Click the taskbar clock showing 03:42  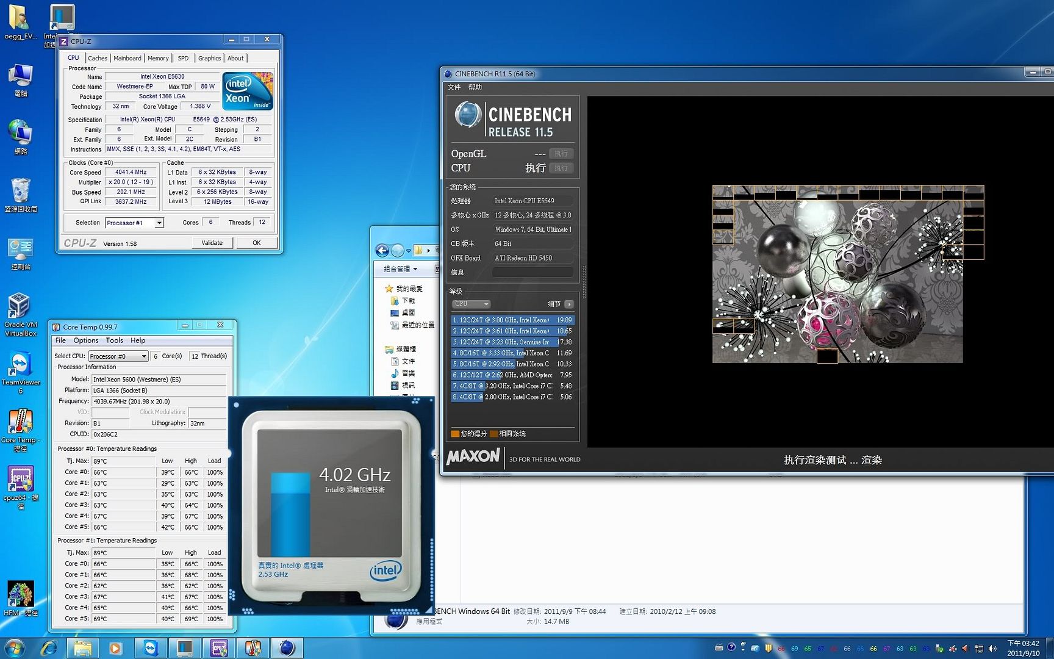[x=1024, y=648]
